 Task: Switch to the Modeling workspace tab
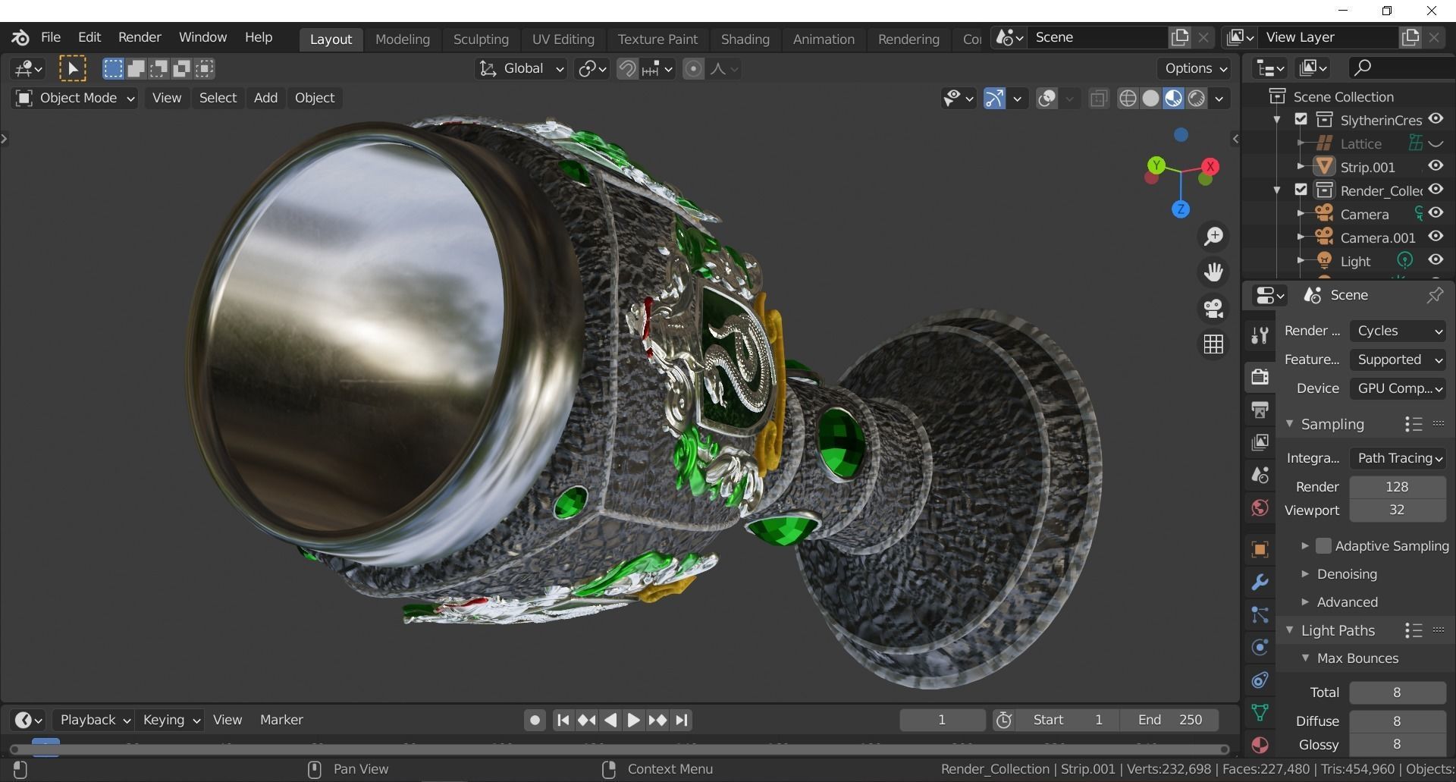[x=402, y=39]
